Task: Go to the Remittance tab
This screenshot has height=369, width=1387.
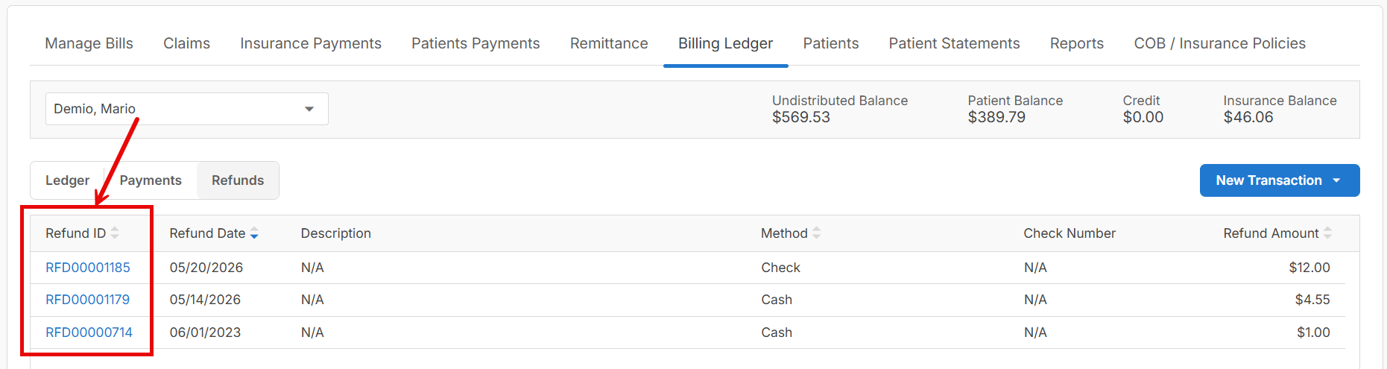Action: [609, 43]
